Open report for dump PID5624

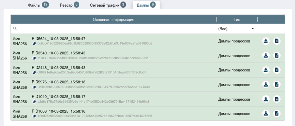277,41
